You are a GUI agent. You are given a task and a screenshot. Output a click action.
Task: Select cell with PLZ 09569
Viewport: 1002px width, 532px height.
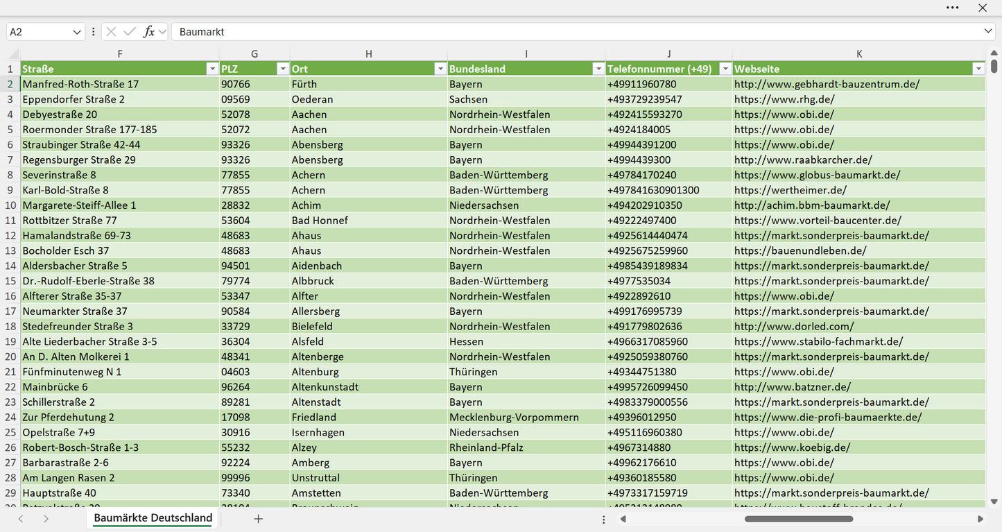254,99
